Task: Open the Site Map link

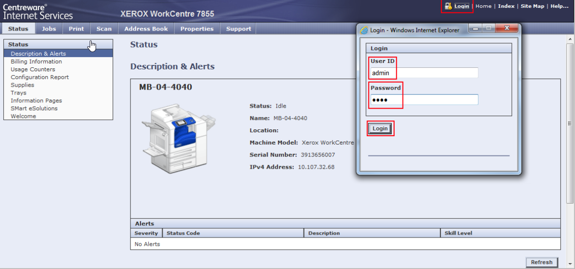Action: 533,6
